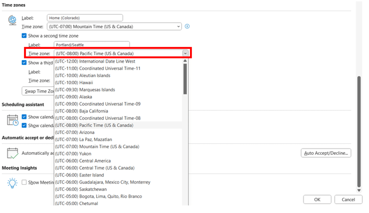Select Coordinated Universal Time-08

118,118
